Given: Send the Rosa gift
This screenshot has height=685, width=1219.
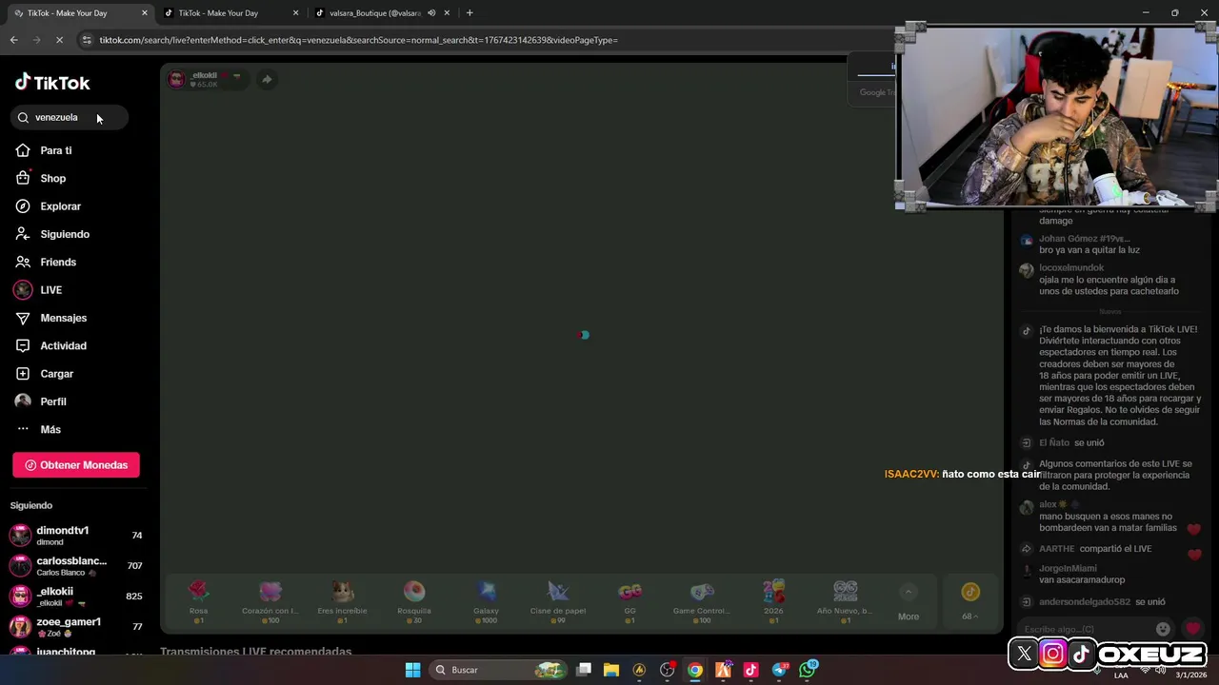Looking at the screenshot, I should coord(198,602).
